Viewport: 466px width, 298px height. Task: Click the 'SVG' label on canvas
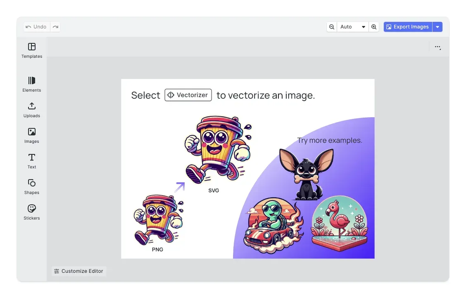pyautogui.click(x=214, y=191)
